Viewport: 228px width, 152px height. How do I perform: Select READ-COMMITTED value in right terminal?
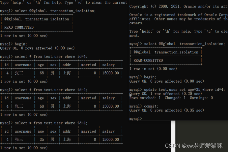(x=148, y=61)
